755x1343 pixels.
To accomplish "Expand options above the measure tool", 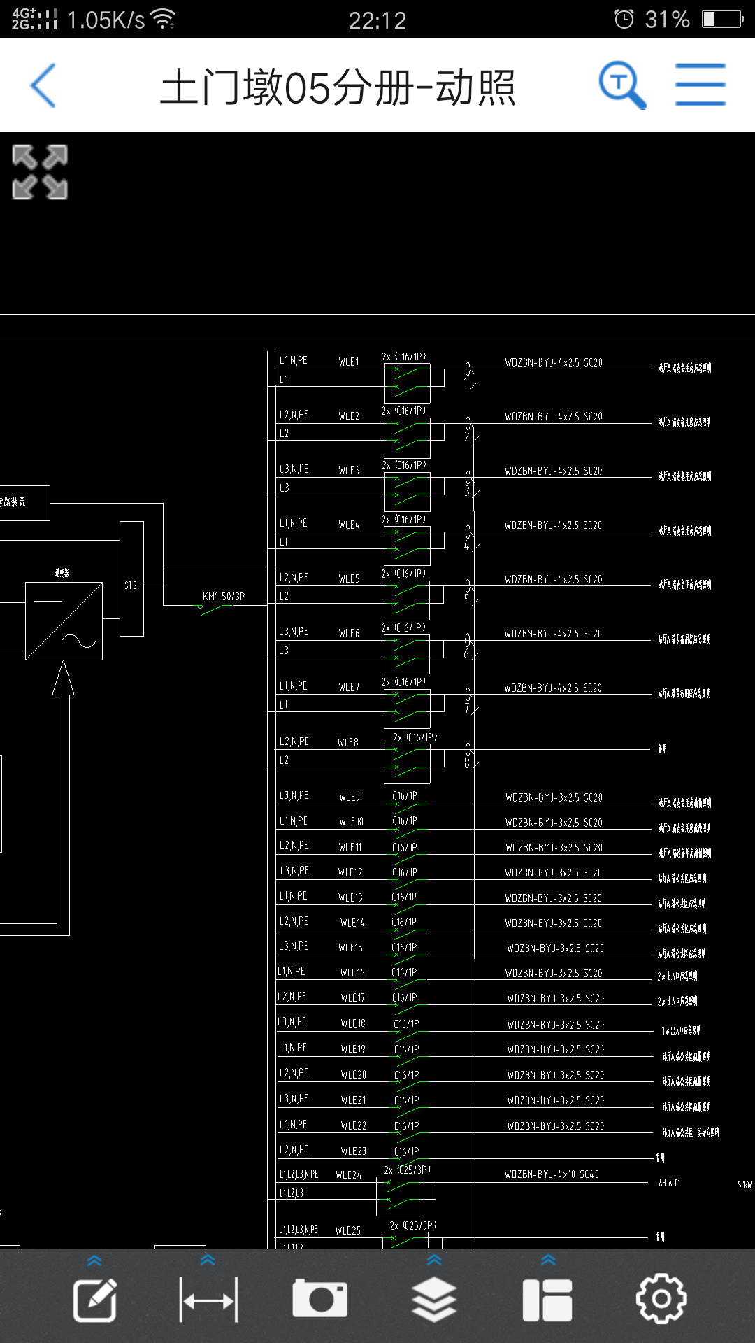I will [x=208, y=1260].
